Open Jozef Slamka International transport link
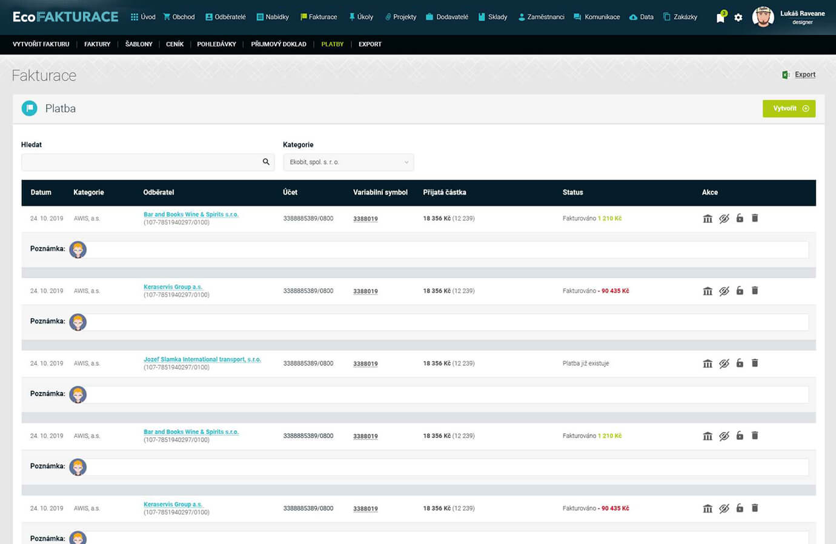Viewport: 836px width, 544px height. click(202, 359)
